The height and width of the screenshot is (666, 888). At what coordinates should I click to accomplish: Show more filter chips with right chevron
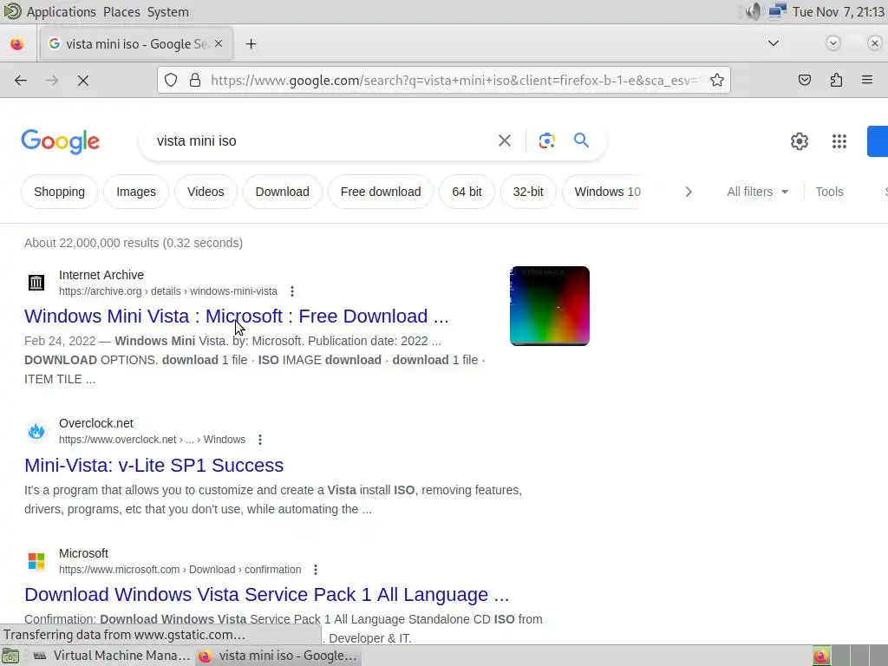pyautogui.click(x=688, y=192)
